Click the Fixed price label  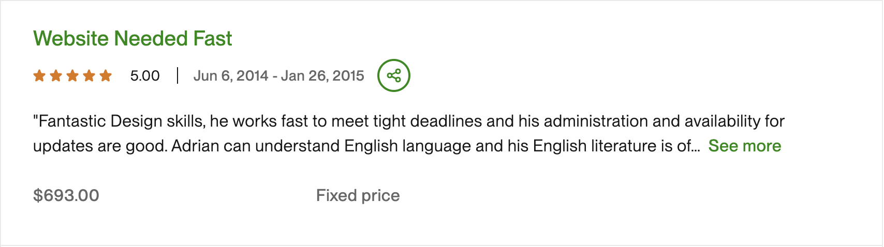click(x=358, y=195)
